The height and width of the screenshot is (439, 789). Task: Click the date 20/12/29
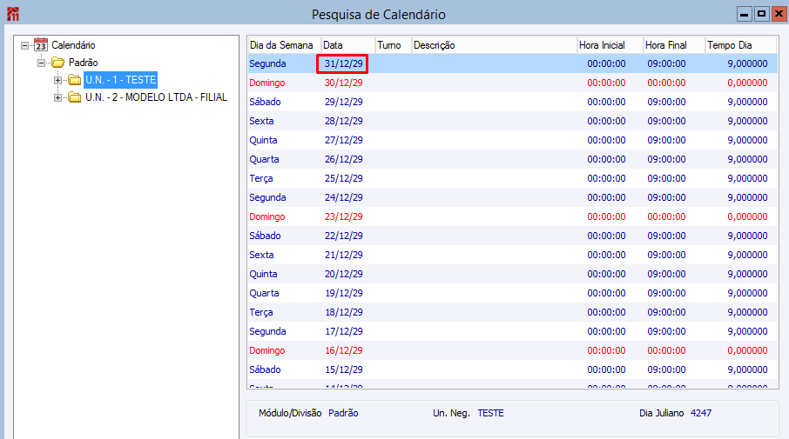coord(343,274)
